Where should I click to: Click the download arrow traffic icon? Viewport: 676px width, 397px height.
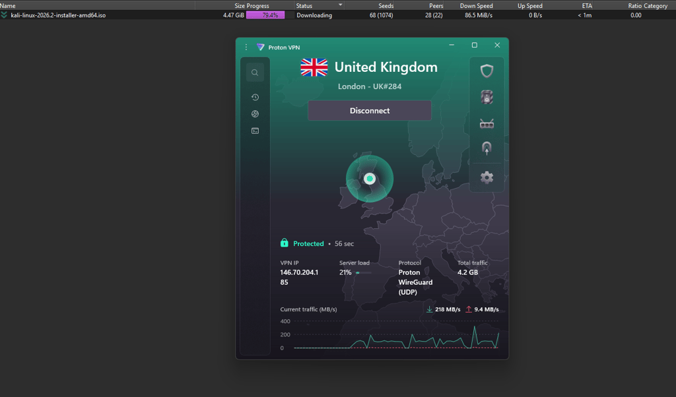(x=429, y=309)
